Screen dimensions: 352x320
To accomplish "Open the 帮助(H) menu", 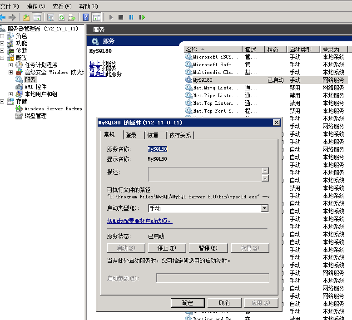I will pyautogui.click(x=89, y=6).
